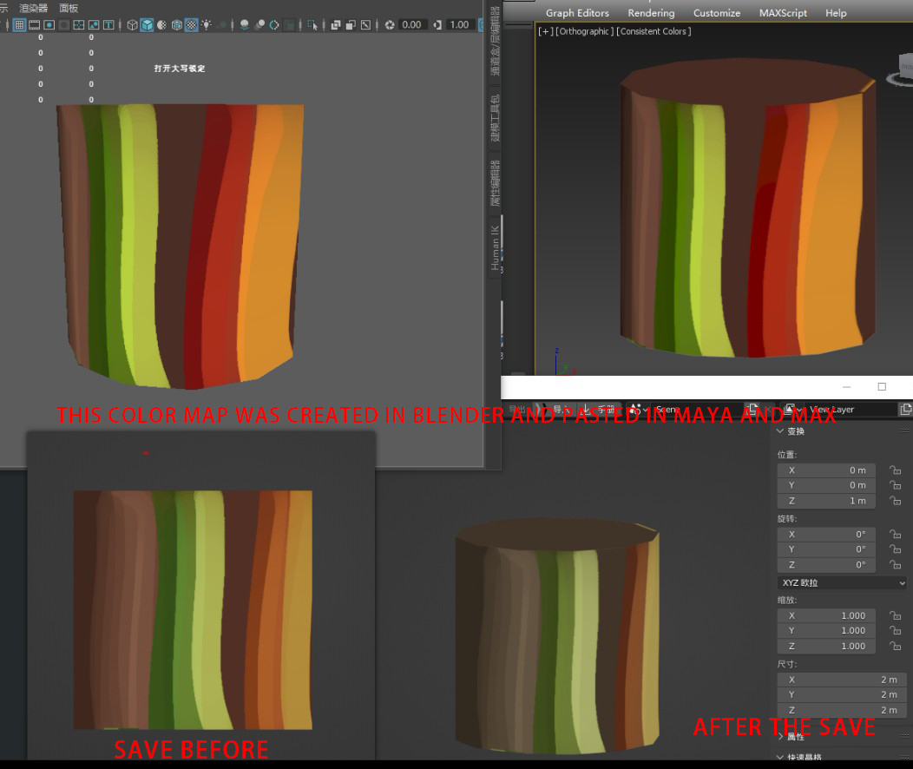The height and width of the screenshot is (769, 913).
Task: Open the 面板 menu in Maya panel
Action: click(x=69, y=8)
